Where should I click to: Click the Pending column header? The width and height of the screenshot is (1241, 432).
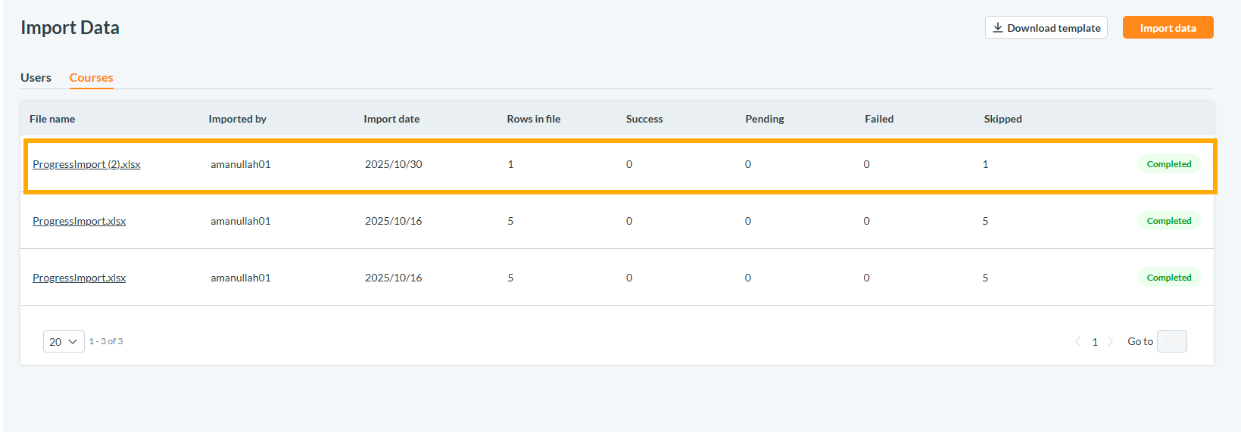(765, 119)
